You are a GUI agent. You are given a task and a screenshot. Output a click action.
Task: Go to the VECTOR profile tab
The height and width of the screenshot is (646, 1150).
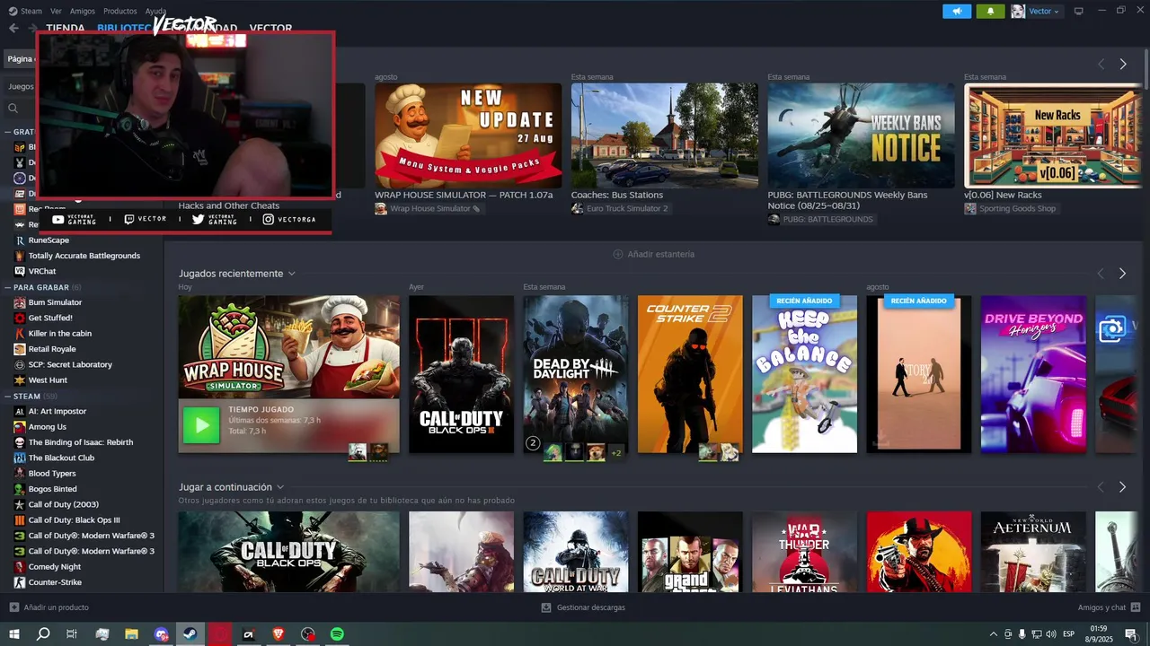coord(270,29)
